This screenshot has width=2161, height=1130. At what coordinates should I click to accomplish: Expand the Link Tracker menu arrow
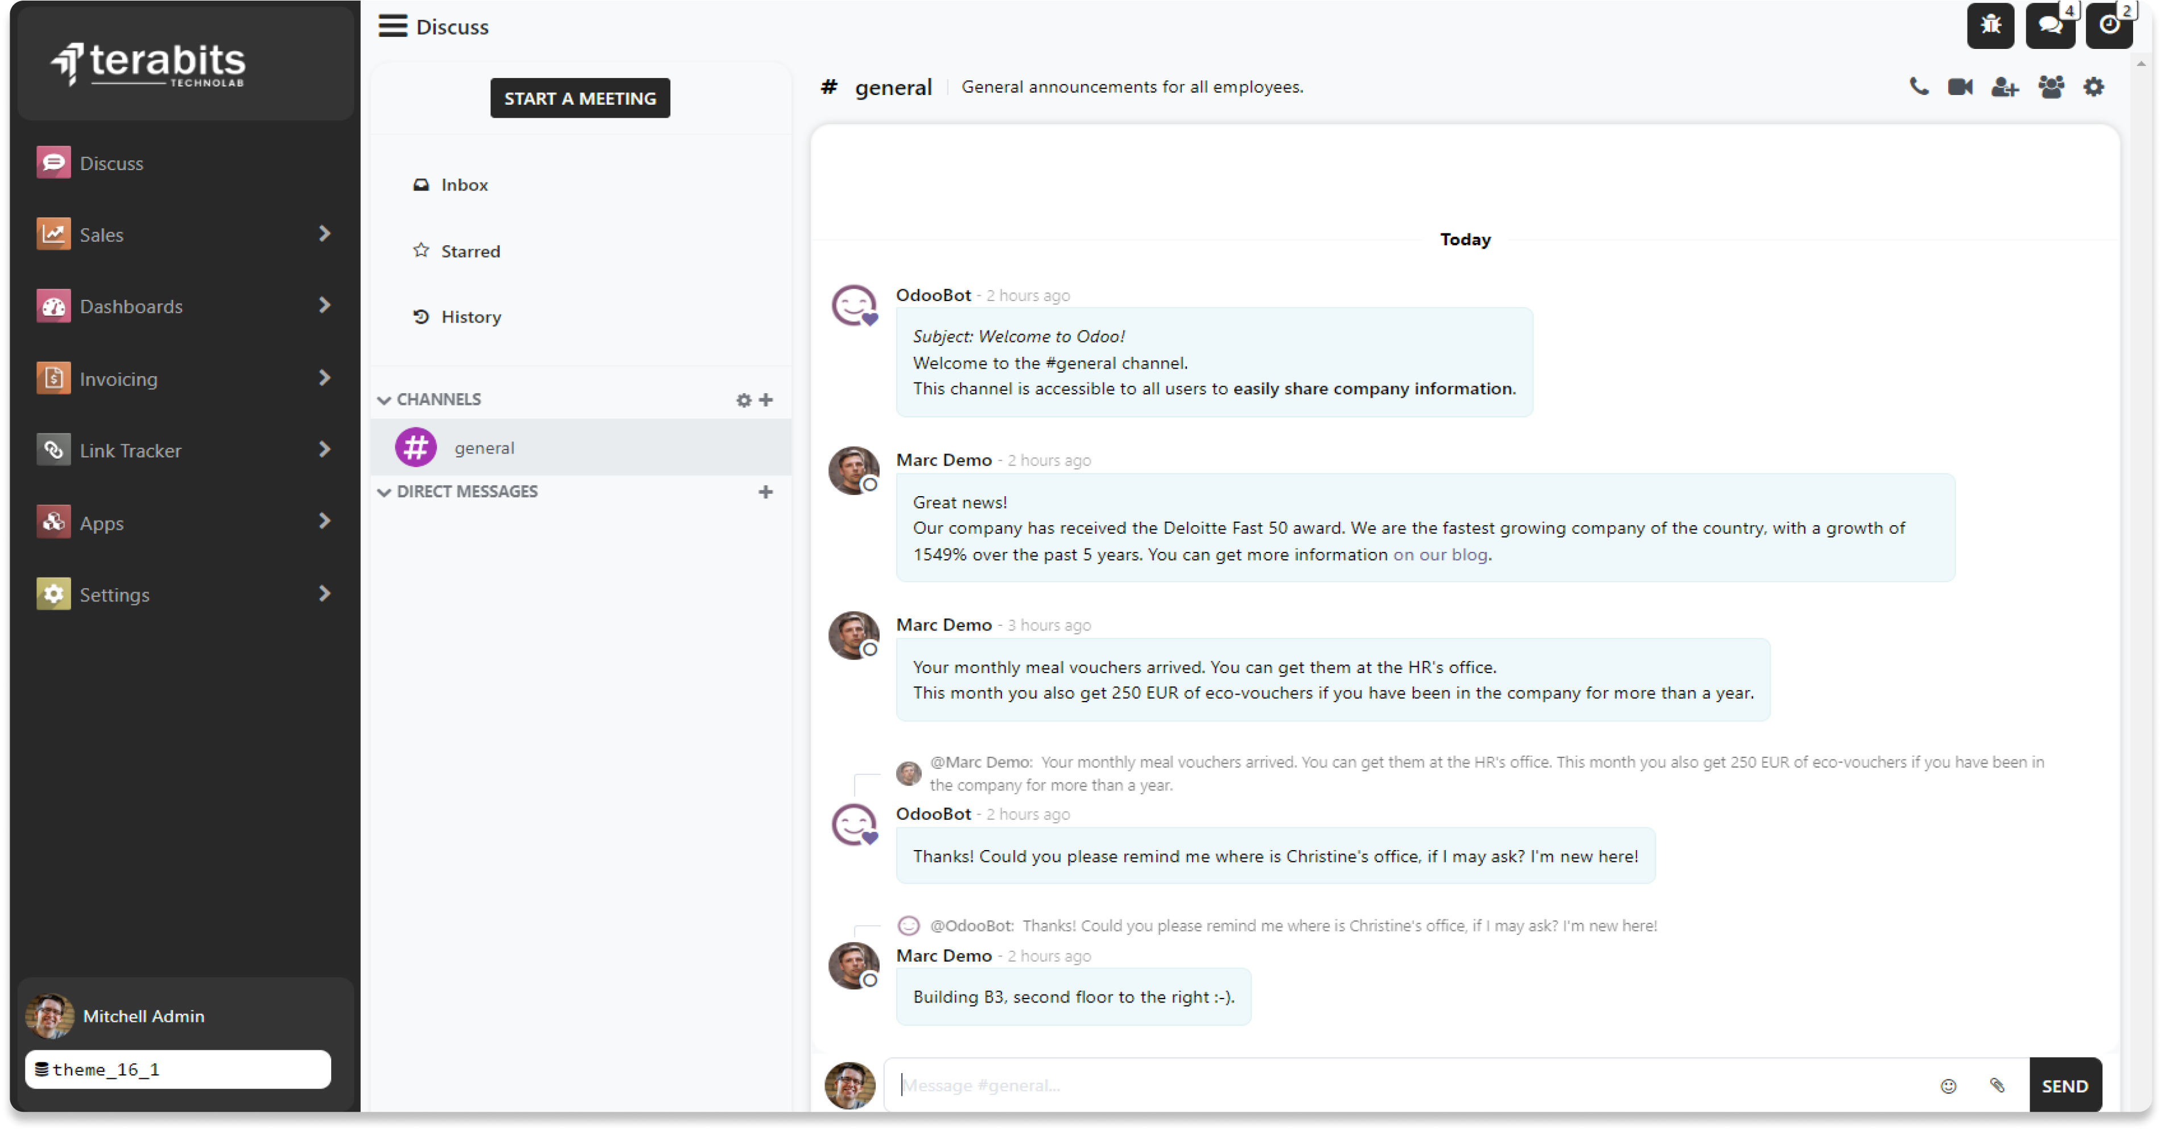[325, 449]
